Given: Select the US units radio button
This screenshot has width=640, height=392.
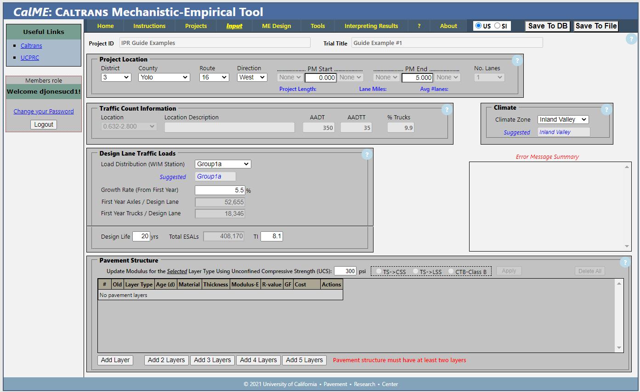Looking at the screenshot, I should pyautogui.click(x=478, y=26).
